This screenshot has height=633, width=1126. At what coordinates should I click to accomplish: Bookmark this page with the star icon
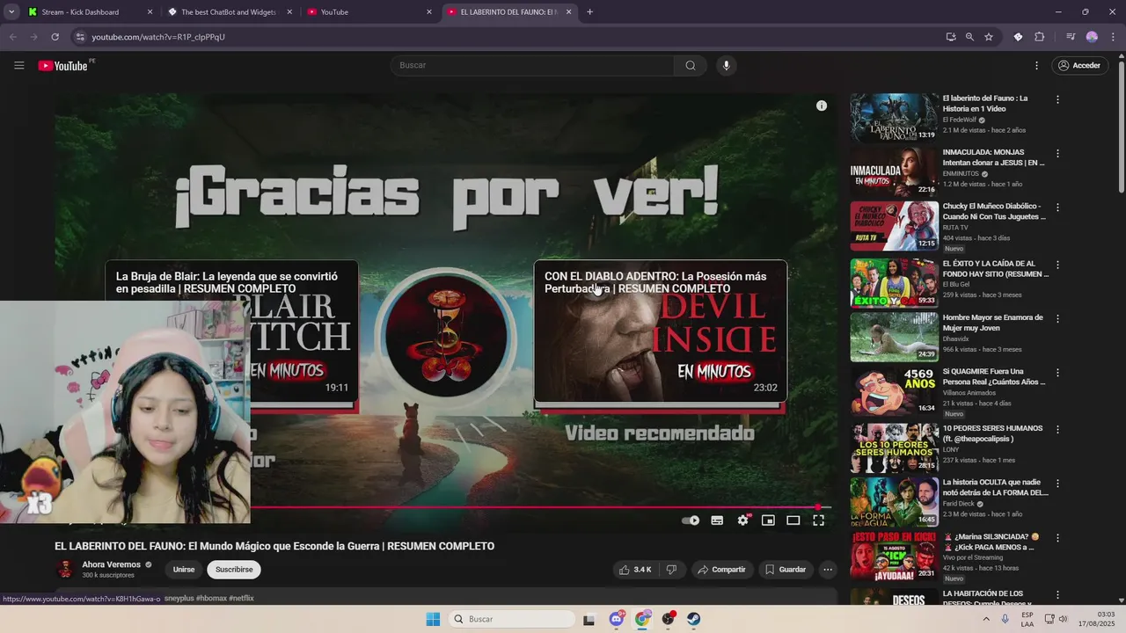[x=989, y=37]
